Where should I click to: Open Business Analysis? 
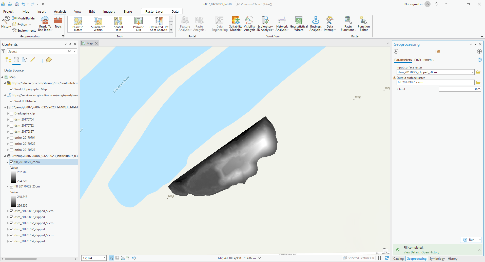pyautogui.click(x=316, y=24)
